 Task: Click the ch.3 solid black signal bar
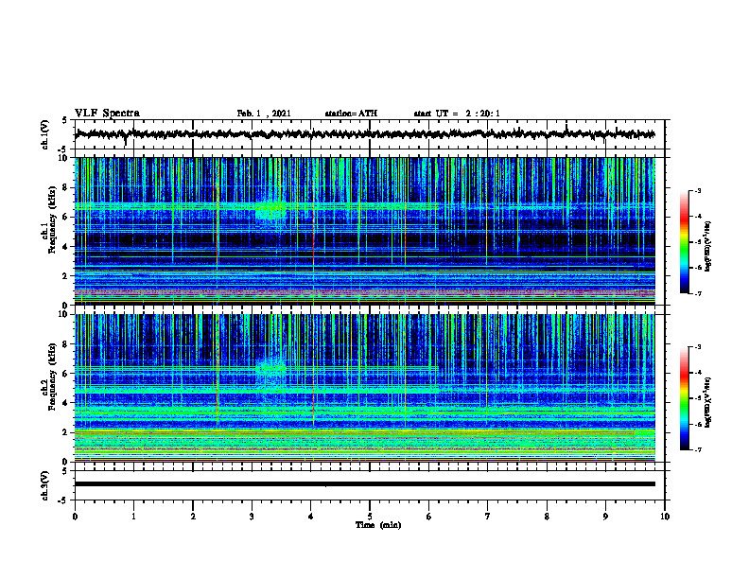click(364, 484)
